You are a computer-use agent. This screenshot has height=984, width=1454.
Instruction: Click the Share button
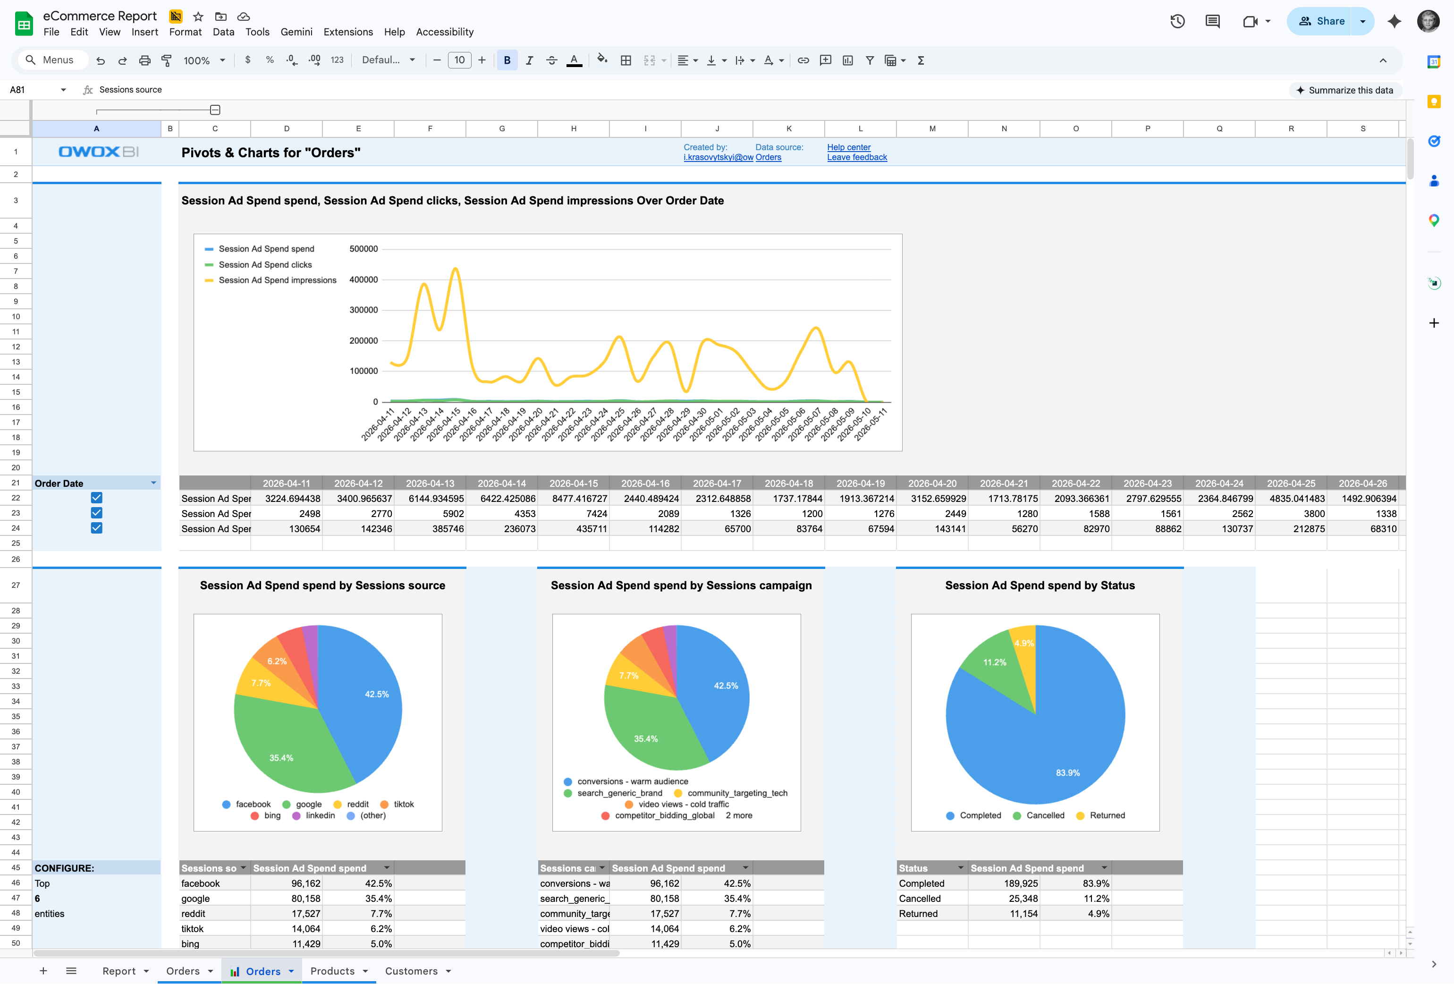pos(1319,21)
